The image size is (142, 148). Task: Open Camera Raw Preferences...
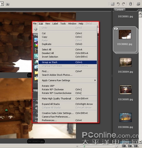tap(68, 117)
